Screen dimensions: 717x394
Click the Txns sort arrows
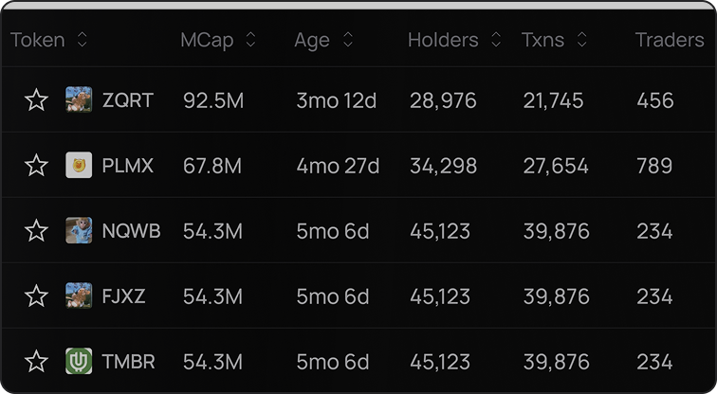coord(581,40)
